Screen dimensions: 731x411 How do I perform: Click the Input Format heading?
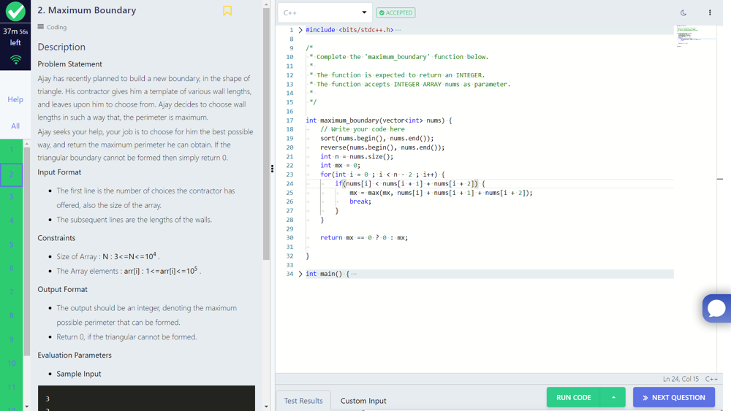[59, 172]
